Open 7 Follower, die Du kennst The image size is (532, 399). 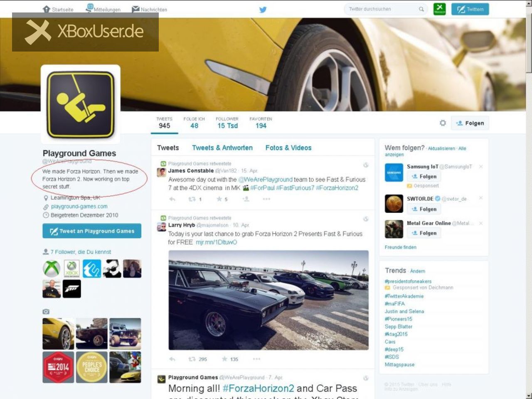[x=81, y=252]
